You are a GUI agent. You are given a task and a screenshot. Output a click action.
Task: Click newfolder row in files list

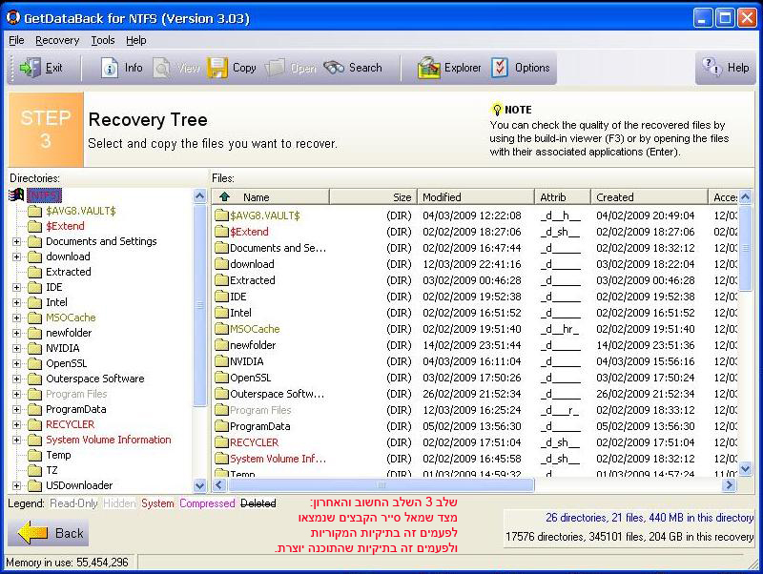point(475,345)
